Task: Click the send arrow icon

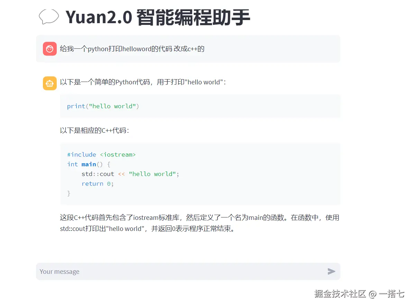Action: (x=331, y=271)
